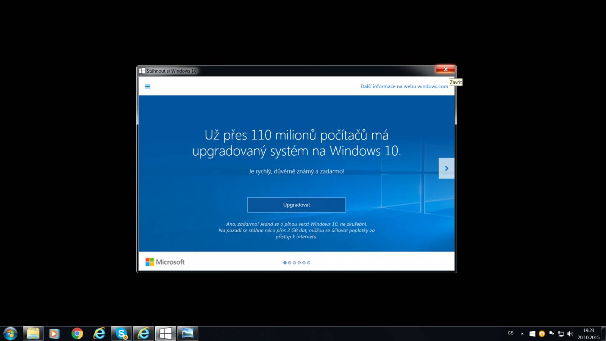Open the picture viewer taskbar app
The image size is (606, 341).
click(187, 334)
